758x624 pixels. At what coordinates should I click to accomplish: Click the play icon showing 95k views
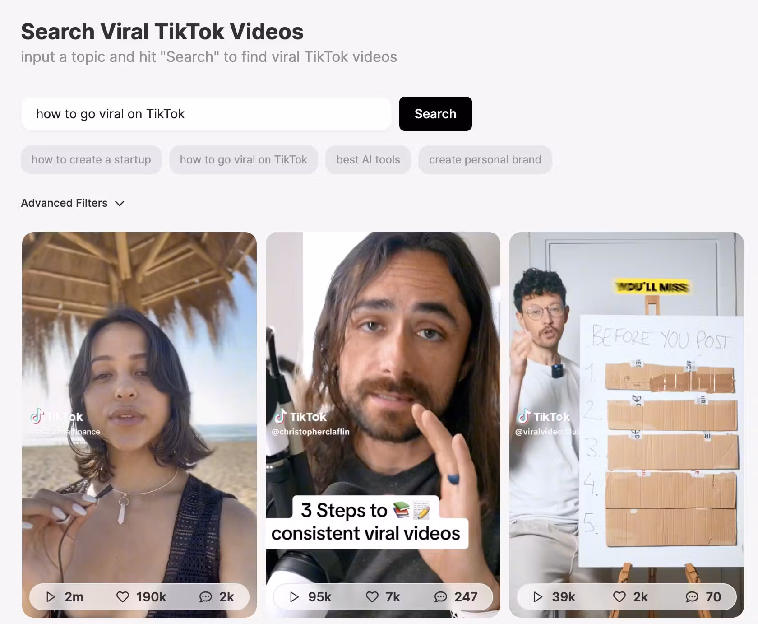click(294, 597)
